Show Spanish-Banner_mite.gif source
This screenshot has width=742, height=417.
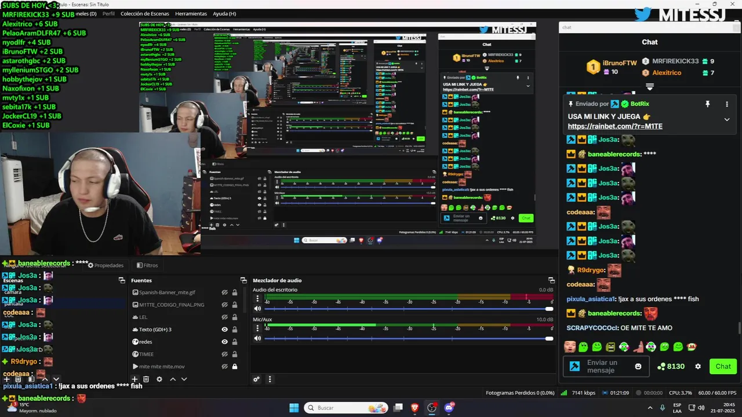(x=224, y=292)
